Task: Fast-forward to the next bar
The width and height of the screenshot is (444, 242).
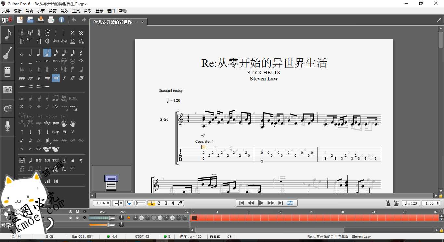Action: point(271,203)
